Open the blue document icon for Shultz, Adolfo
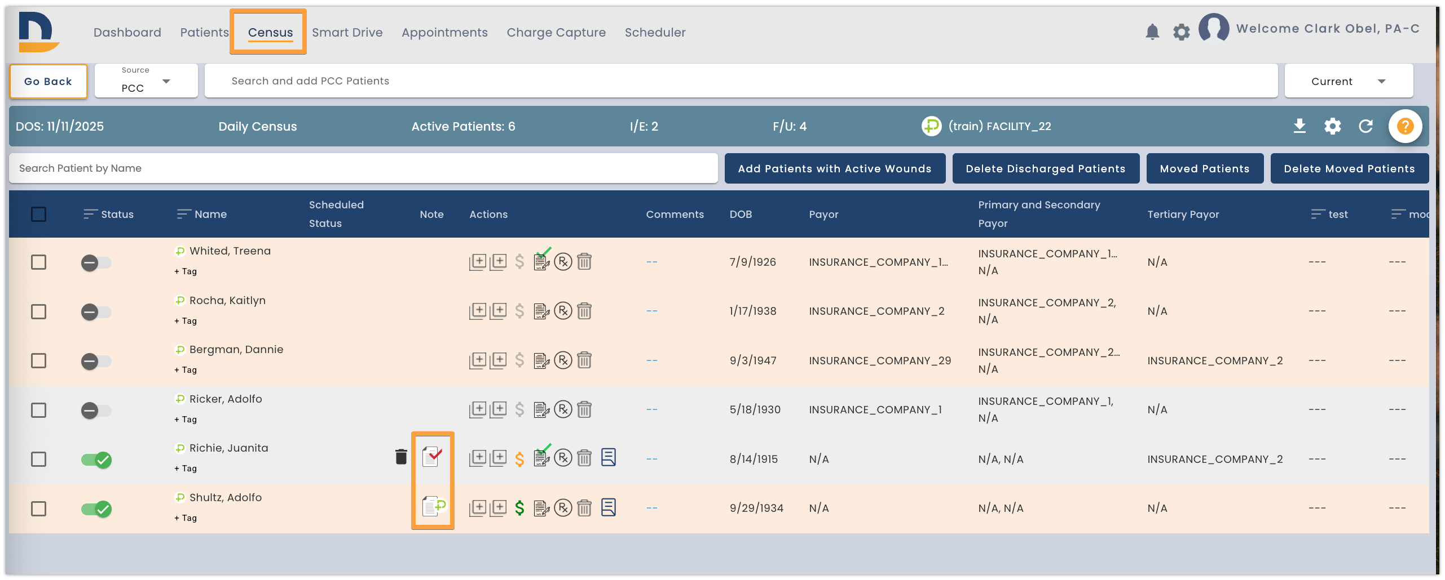Viewport: 1445px width, 580px height. pyautogui.click(x=608, y=507)
